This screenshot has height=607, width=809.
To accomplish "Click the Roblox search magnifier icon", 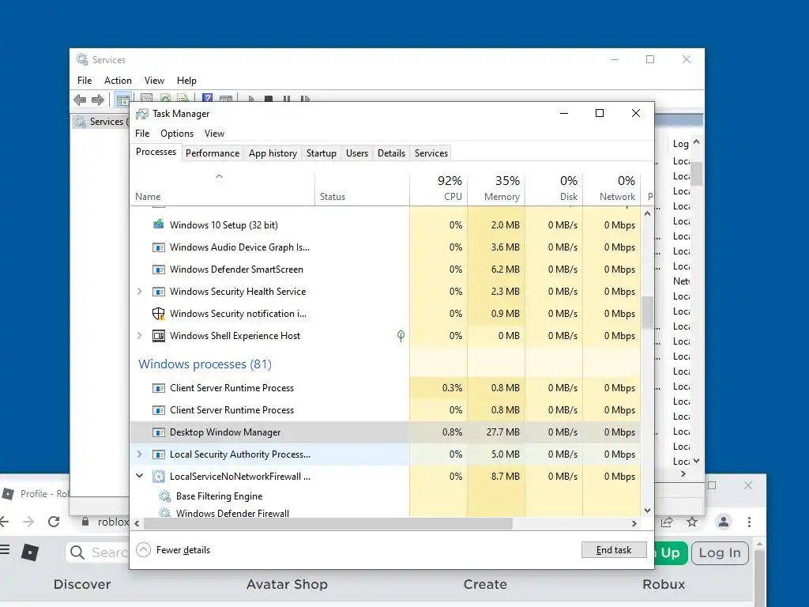I will (77, 552).
